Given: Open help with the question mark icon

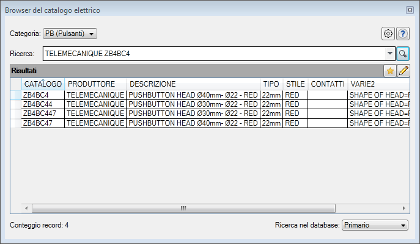Looking at the screenshot, I should pyautogui.click(x=403, y=34).
